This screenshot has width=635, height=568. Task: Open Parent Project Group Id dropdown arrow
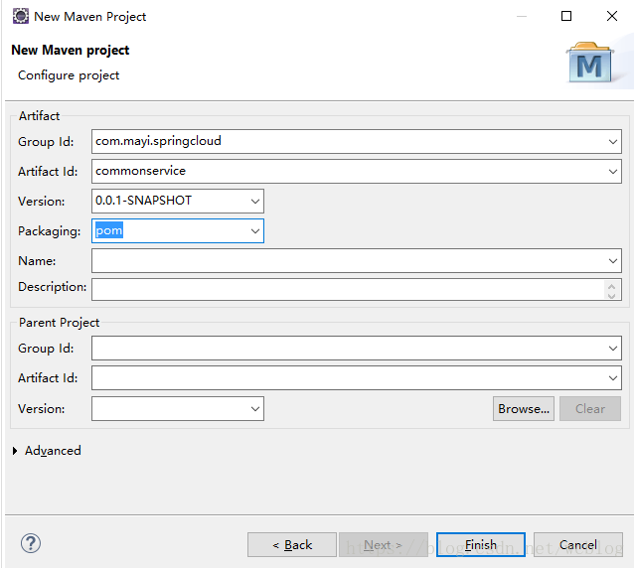(x=613, y=349)
